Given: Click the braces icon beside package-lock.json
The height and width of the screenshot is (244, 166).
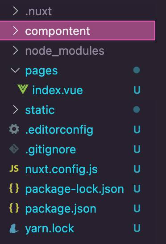Looking at the screenshot, I should click(x=14, y=188).
